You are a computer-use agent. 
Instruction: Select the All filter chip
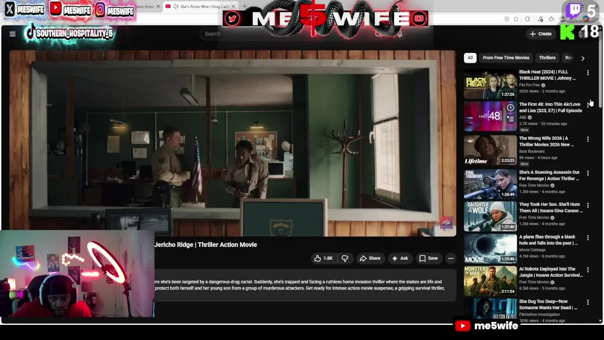[470, 58]
